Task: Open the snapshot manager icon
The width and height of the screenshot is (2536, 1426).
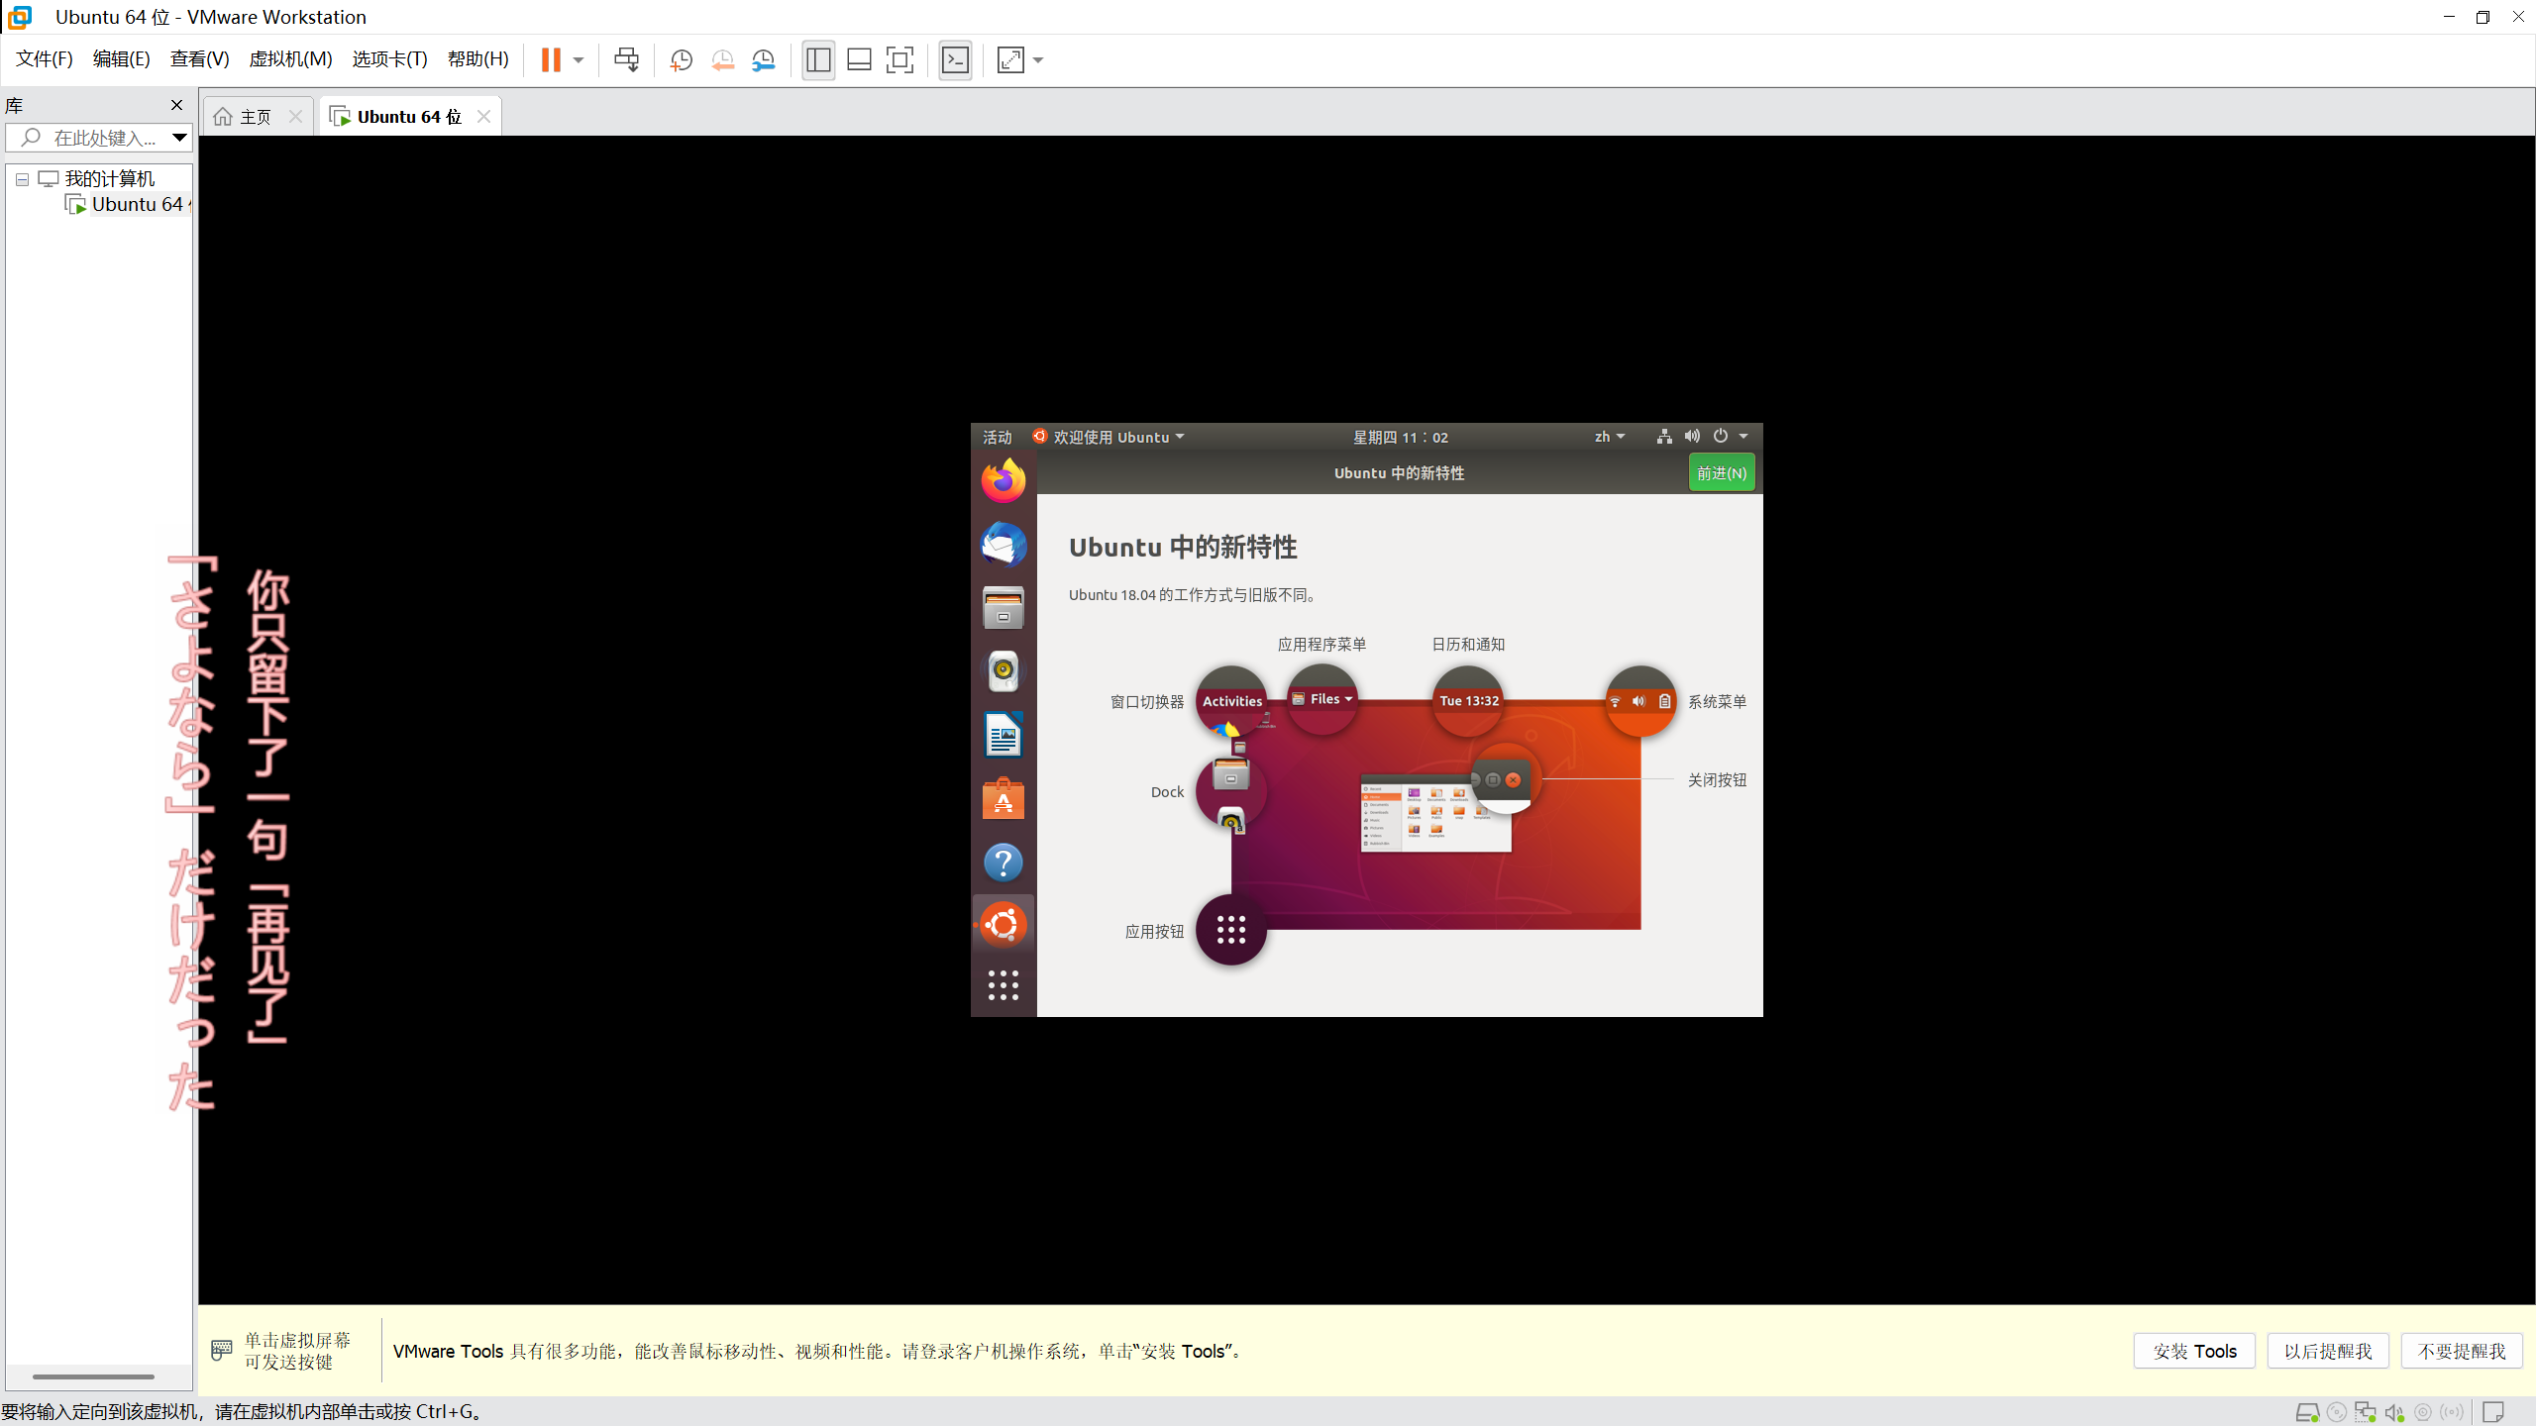Action: click(763, 59)
